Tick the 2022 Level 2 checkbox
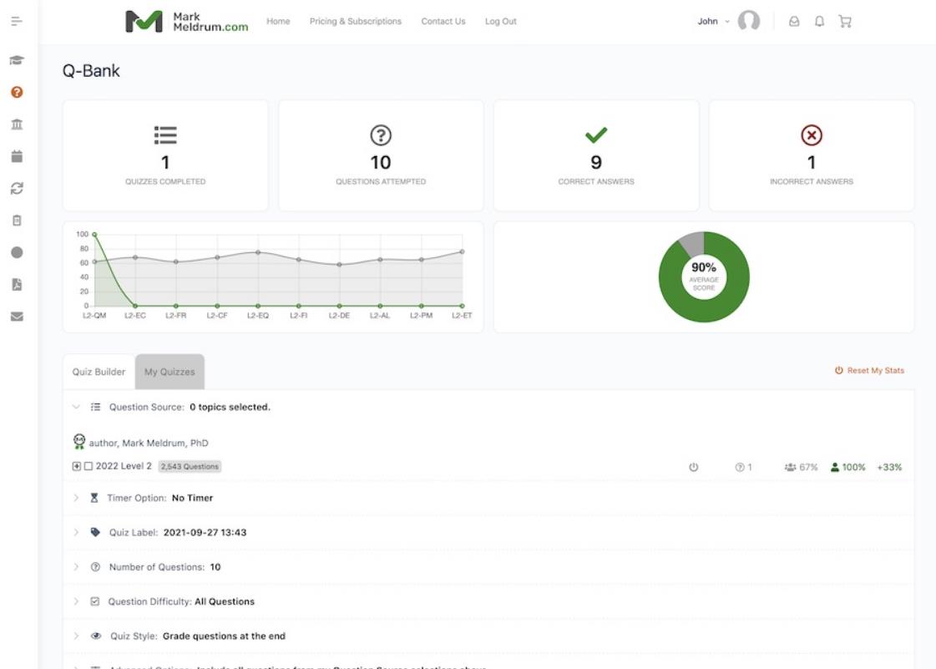This screenshot has height=669, width=936. point(89,466)
